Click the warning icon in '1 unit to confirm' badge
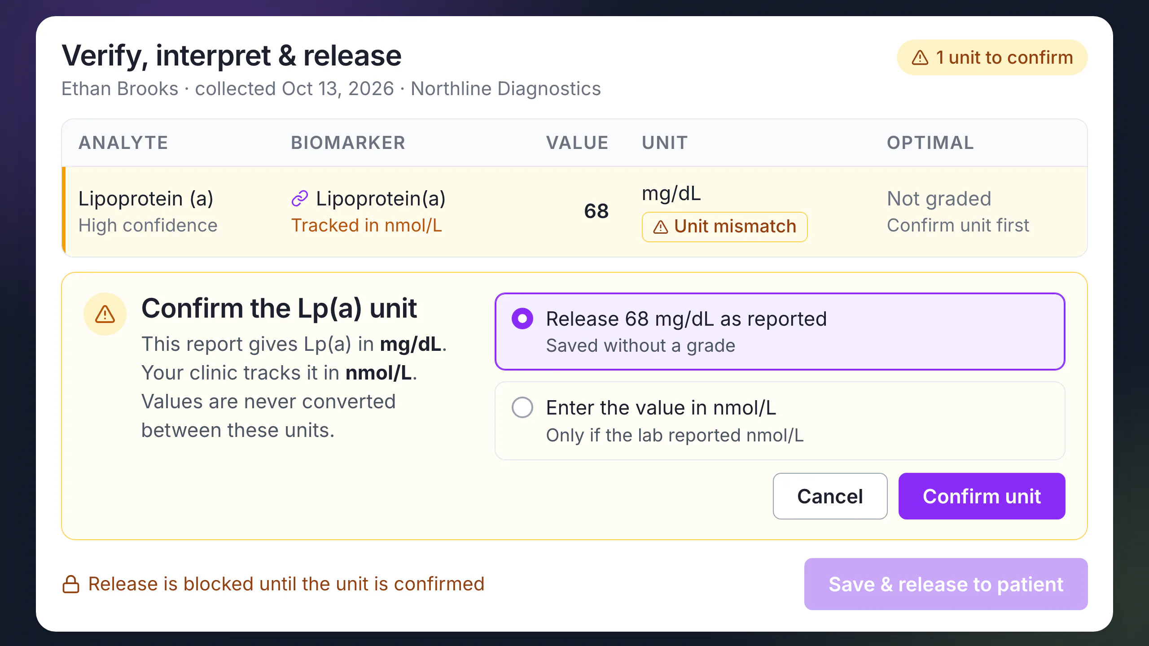Image resolution: width=1149 pixels, height=646 pixels. click(x=920, y=57)
